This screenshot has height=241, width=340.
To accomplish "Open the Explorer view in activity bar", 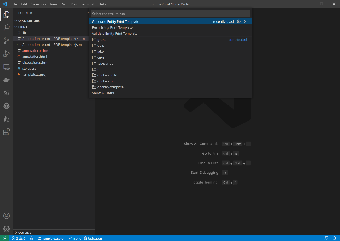I will (7, 15).
